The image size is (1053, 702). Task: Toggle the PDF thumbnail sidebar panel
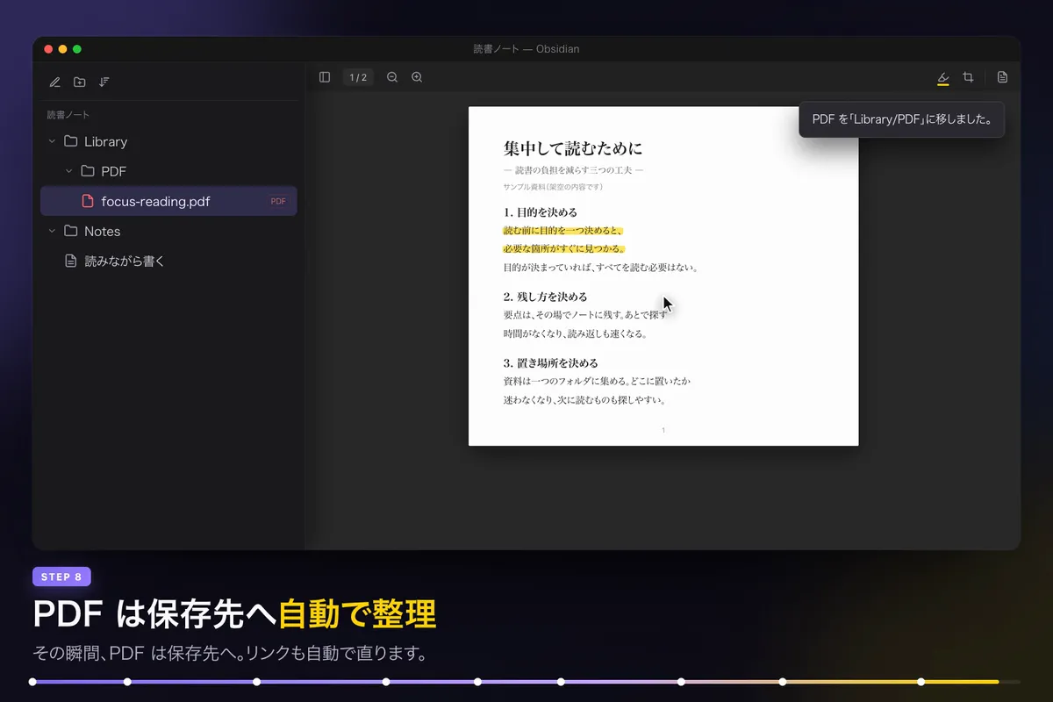click(x=325, y=77)
